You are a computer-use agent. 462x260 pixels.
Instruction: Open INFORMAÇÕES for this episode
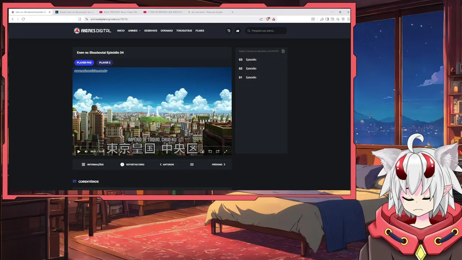point(93,165)
